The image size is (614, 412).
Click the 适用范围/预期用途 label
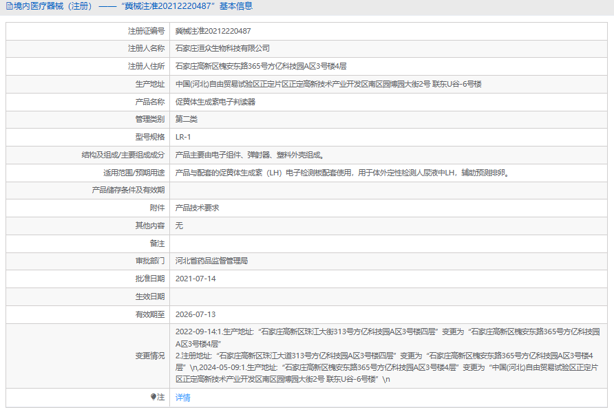click(x=134, y=173)
